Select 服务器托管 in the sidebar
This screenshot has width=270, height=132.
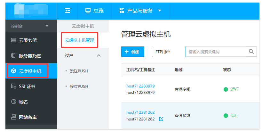click(x=31, y=55)
